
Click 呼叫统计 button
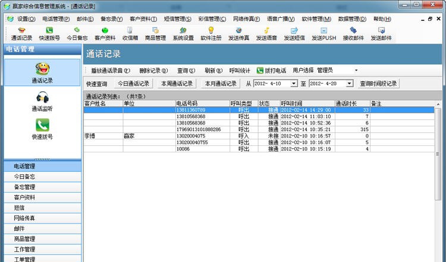coord(240,71)
